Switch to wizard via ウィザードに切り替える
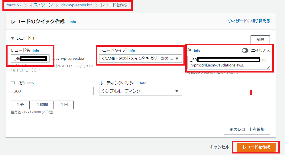 [249, 21]
